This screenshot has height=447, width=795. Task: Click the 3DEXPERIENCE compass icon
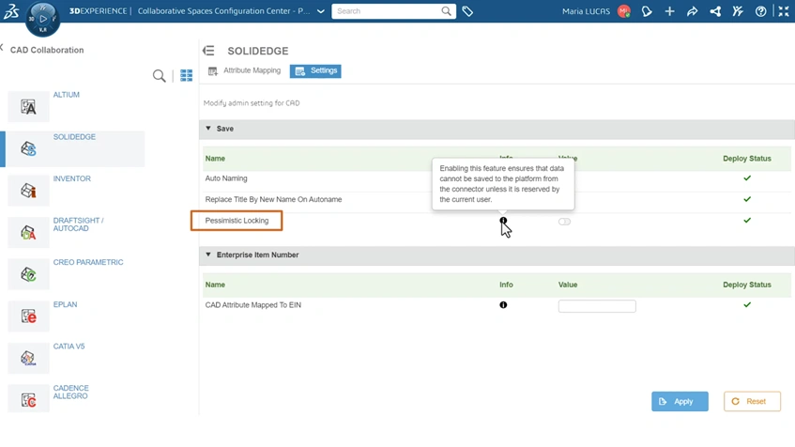(42, 18)
